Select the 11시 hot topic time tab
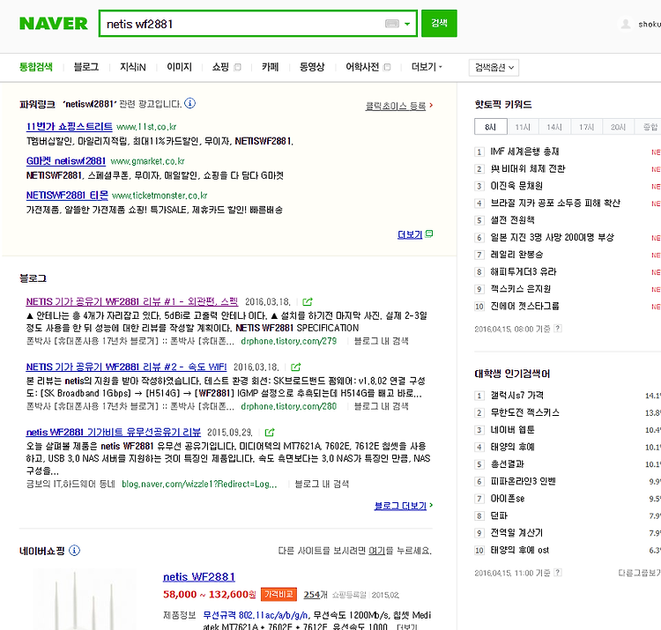661x630 pixels. [x=523, y=127]
